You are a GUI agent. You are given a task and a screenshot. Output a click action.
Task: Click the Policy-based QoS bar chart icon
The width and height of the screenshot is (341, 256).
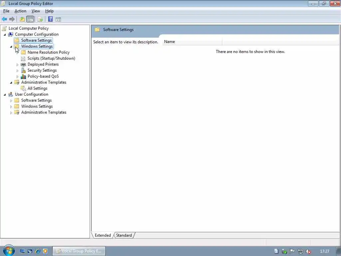click(23, 76)
